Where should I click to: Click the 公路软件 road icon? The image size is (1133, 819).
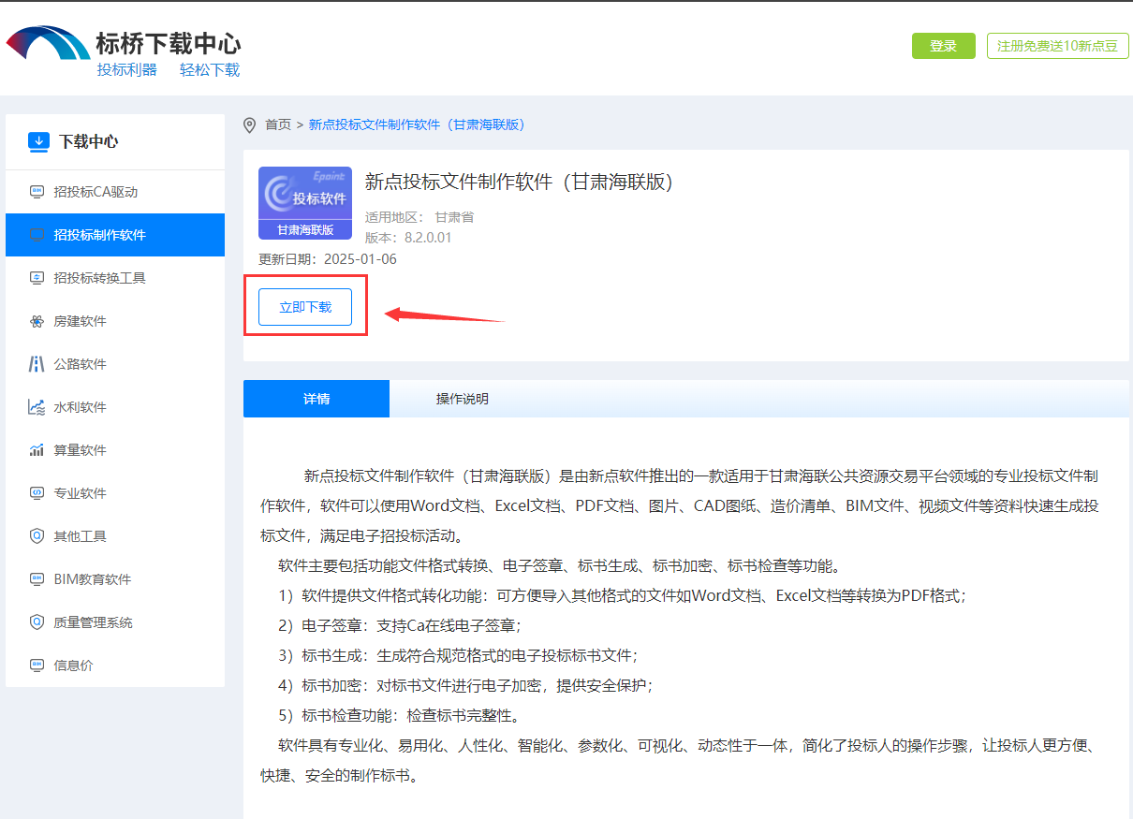[37, 364]
